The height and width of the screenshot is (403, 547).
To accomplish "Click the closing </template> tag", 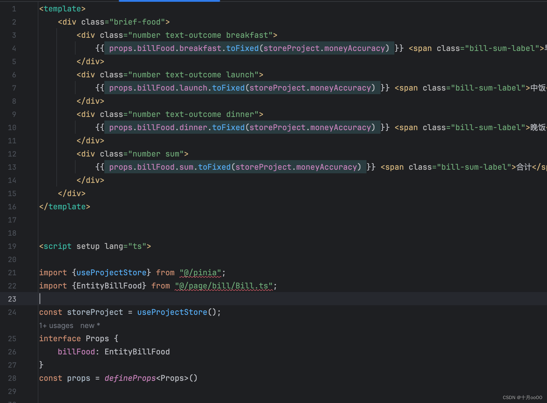I will (x=65, y=207).
